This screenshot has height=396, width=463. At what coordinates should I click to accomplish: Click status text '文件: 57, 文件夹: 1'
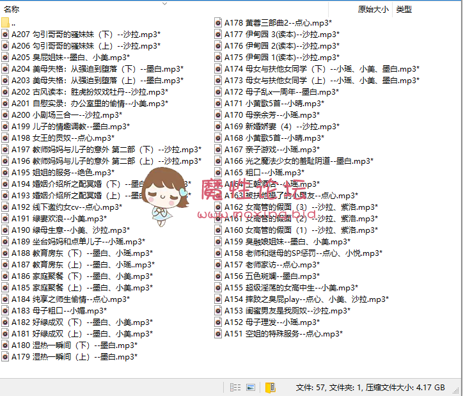coord(329,388)
